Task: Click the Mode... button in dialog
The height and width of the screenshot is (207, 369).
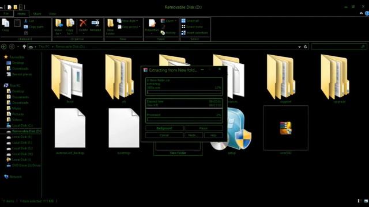Action: 194,135
